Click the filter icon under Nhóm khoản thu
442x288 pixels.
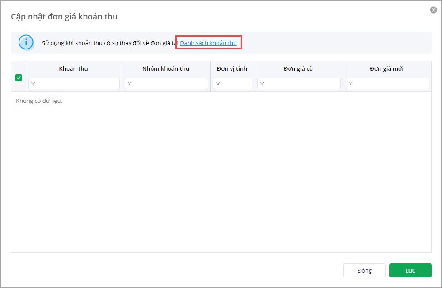tap(130, 83)
